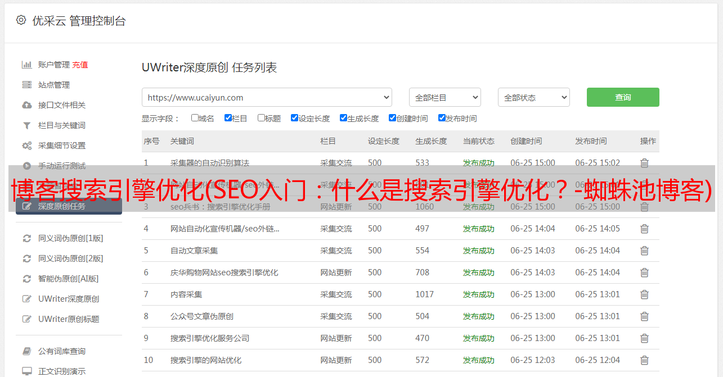The height and width of the screenshot is (377, 723).
Task: Click keyword 内容采集
Action: tap(186, 294)
